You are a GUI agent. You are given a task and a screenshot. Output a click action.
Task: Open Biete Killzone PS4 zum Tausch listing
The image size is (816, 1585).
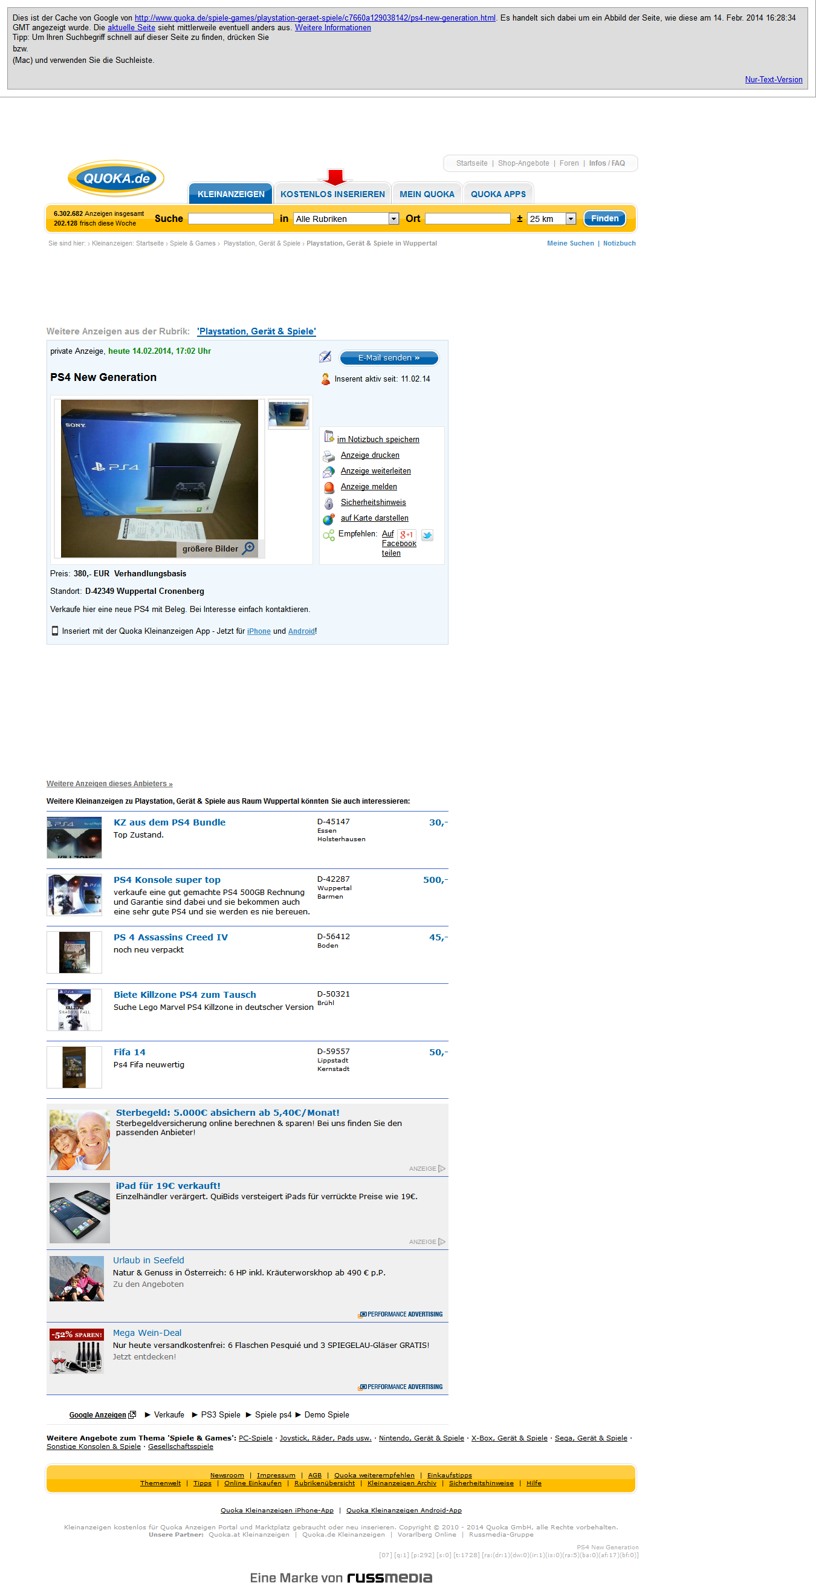184,994
